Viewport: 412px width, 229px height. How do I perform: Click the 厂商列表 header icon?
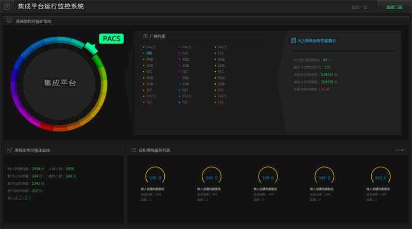(x=145, y=36)
